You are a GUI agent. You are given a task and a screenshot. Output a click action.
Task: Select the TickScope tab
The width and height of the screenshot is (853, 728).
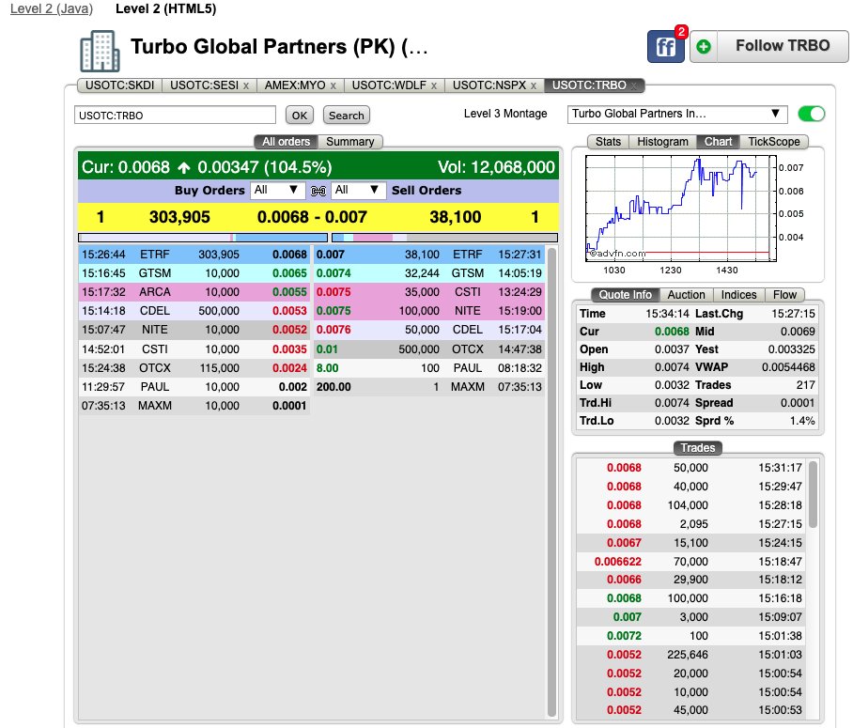(774, 141)
